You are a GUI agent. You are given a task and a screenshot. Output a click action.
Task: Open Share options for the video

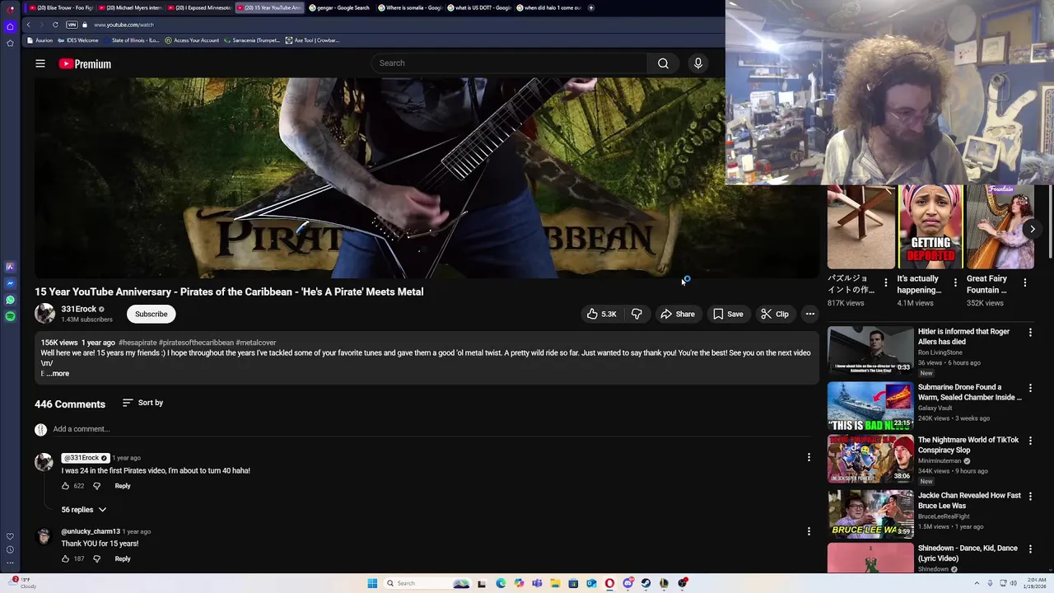[x=677, y=314]
